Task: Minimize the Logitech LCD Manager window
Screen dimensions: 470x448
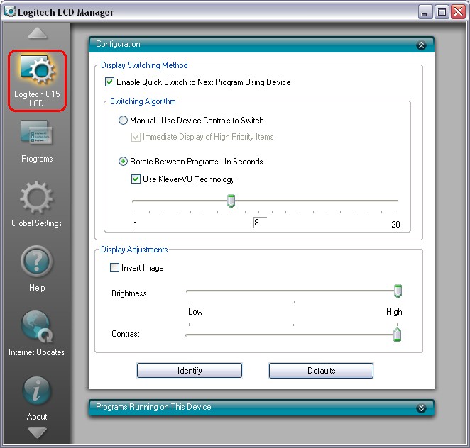Action: click(x=425, y=12)
